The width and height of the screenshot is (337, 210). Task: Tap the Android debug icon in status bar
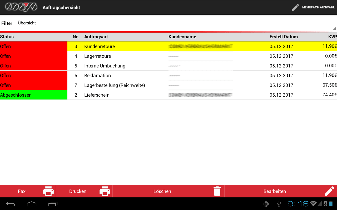266,204
